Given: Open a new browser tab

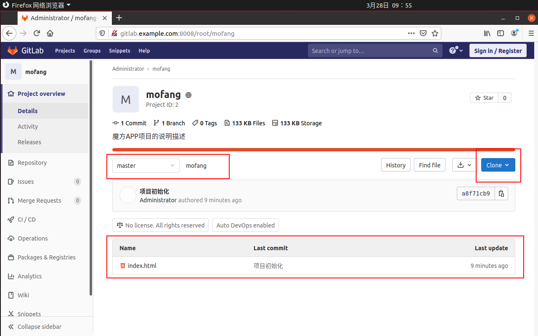Looking at the screenshot, I should click(119, 18).
